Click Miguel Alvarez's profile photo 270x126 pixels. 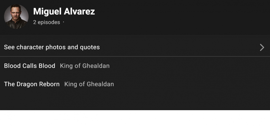16,17
